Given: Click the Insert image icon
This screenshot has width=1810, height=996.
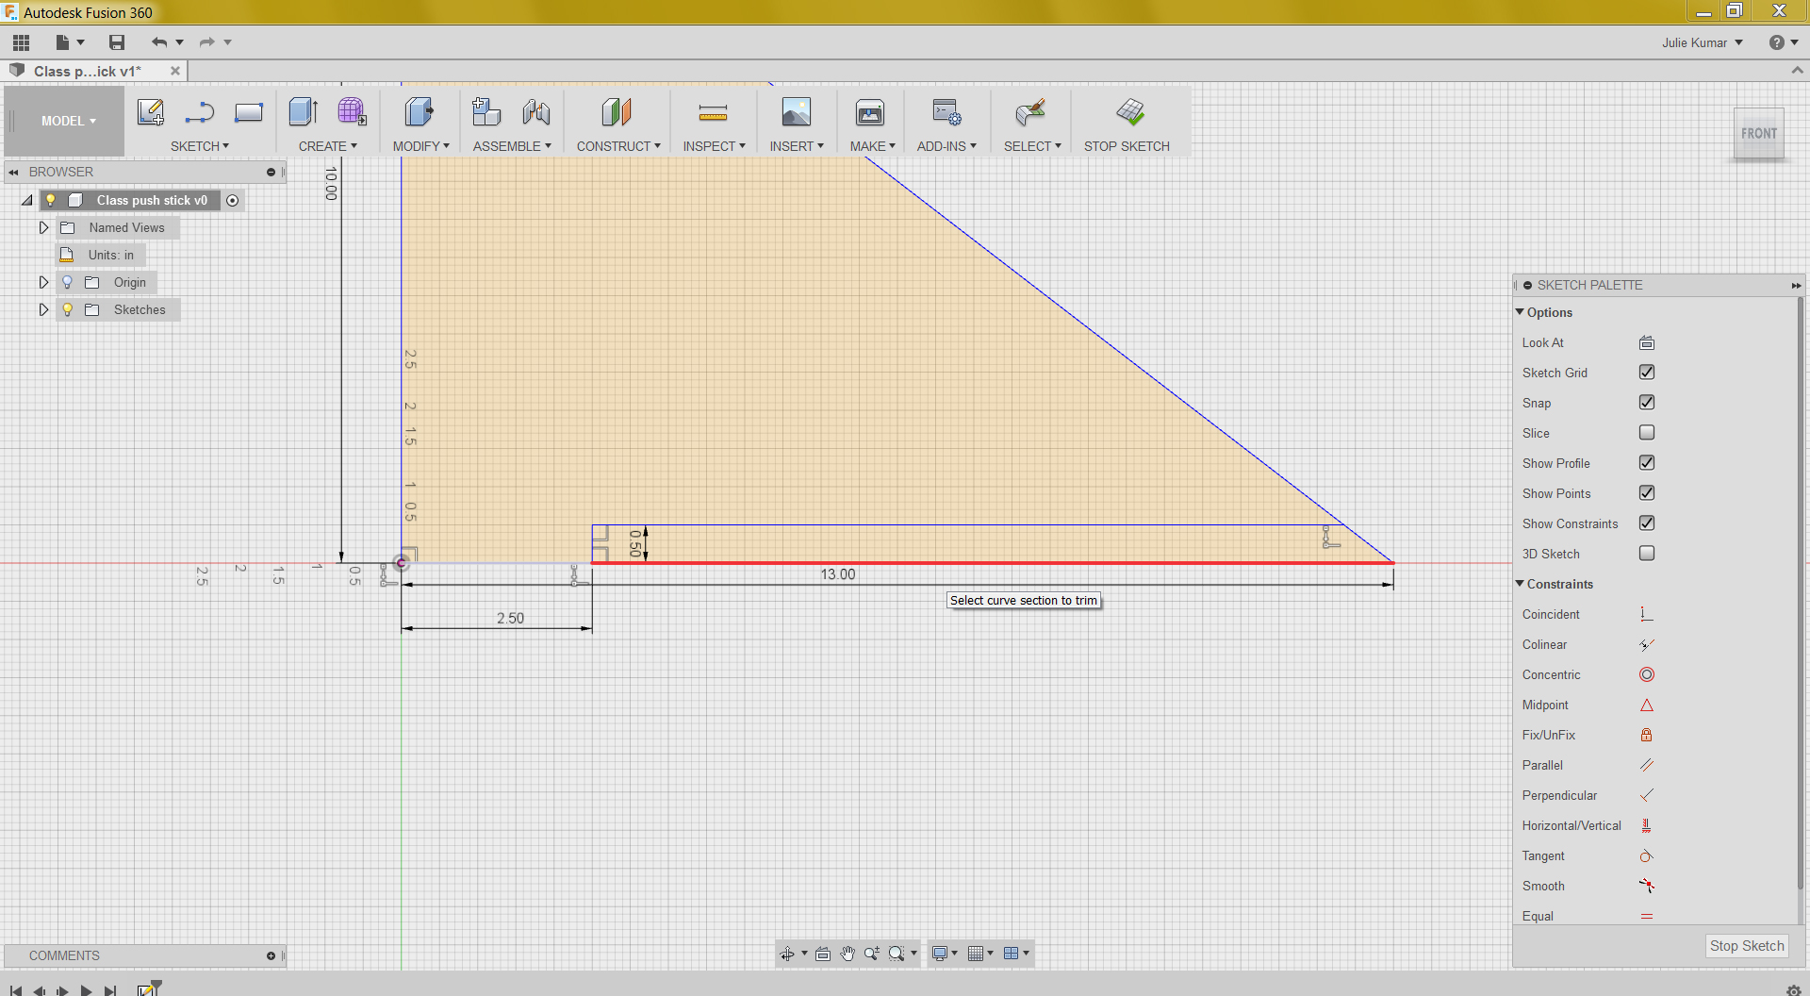Looking at the screenshot, I should [x=797, y=112].
